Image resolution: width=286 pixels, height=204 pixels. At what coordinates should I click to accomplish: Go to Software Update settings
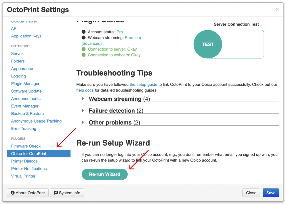pyautogui.click(x=26, y=91)
